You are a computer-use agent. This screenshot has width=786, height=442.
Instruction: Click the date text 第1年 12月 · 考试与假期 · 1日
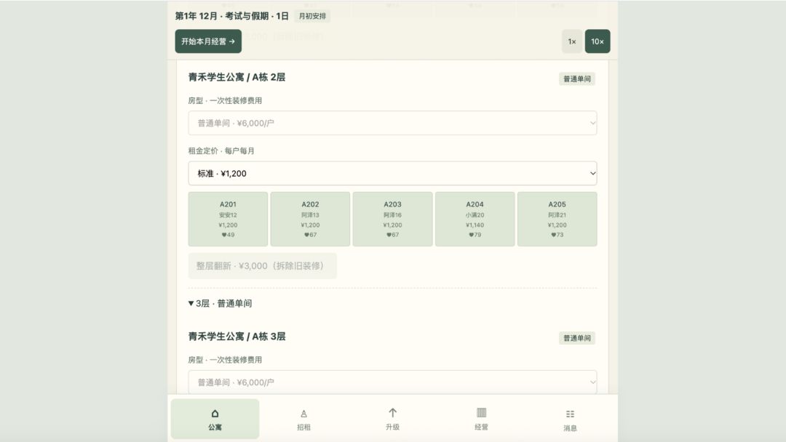231,16
